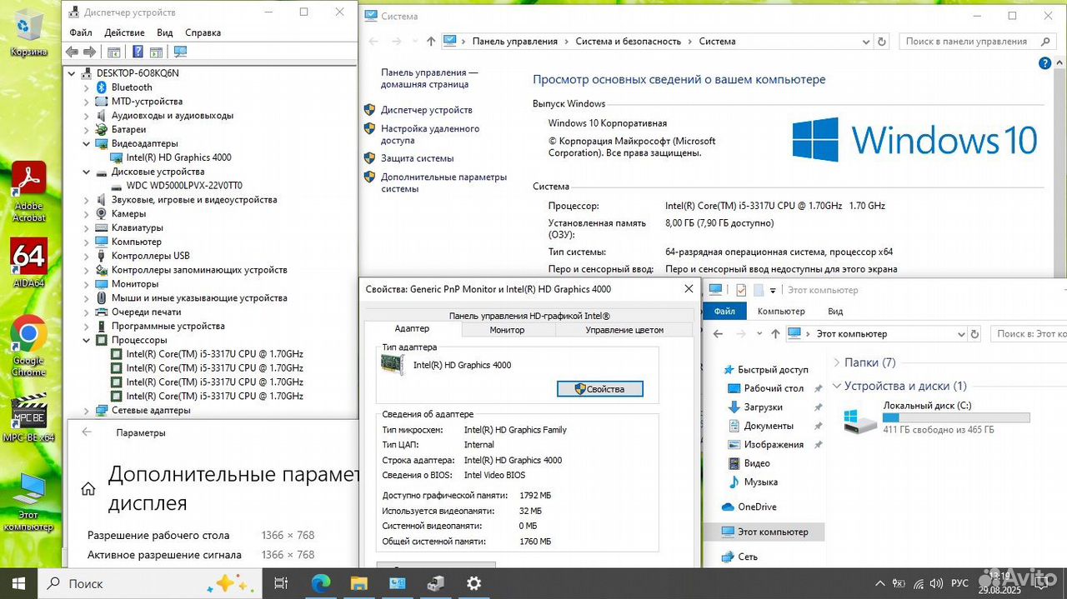The height and width of the screenshot is (599, 1067).
Task: Open Диспетчер устройств link in System window
Action: pyautogui.click(x=427, y=110)
